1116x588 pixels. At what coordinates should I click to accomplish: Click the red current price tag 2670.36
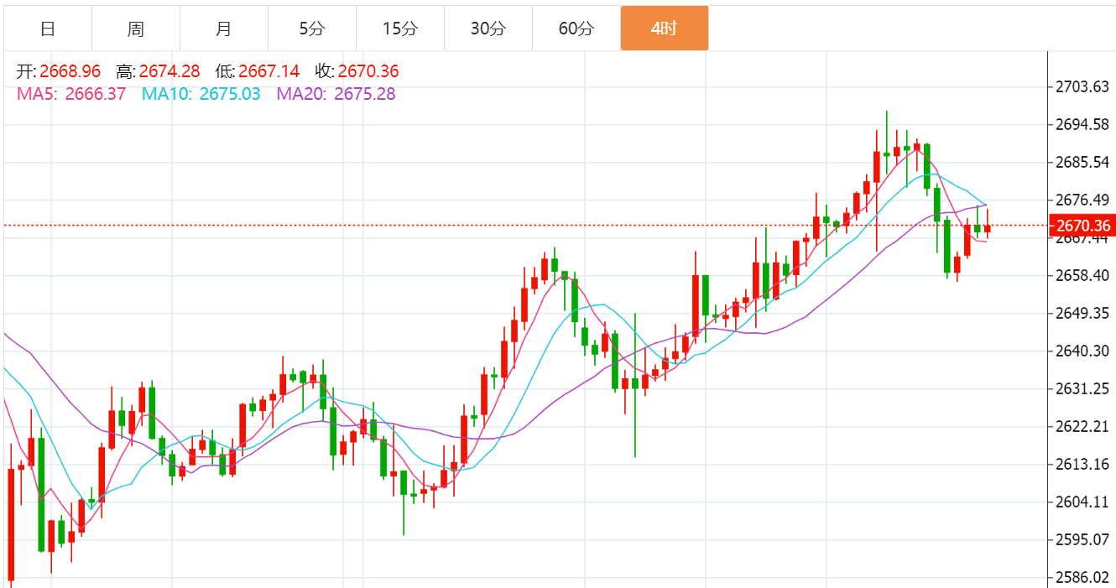[x=1082, y=226]
